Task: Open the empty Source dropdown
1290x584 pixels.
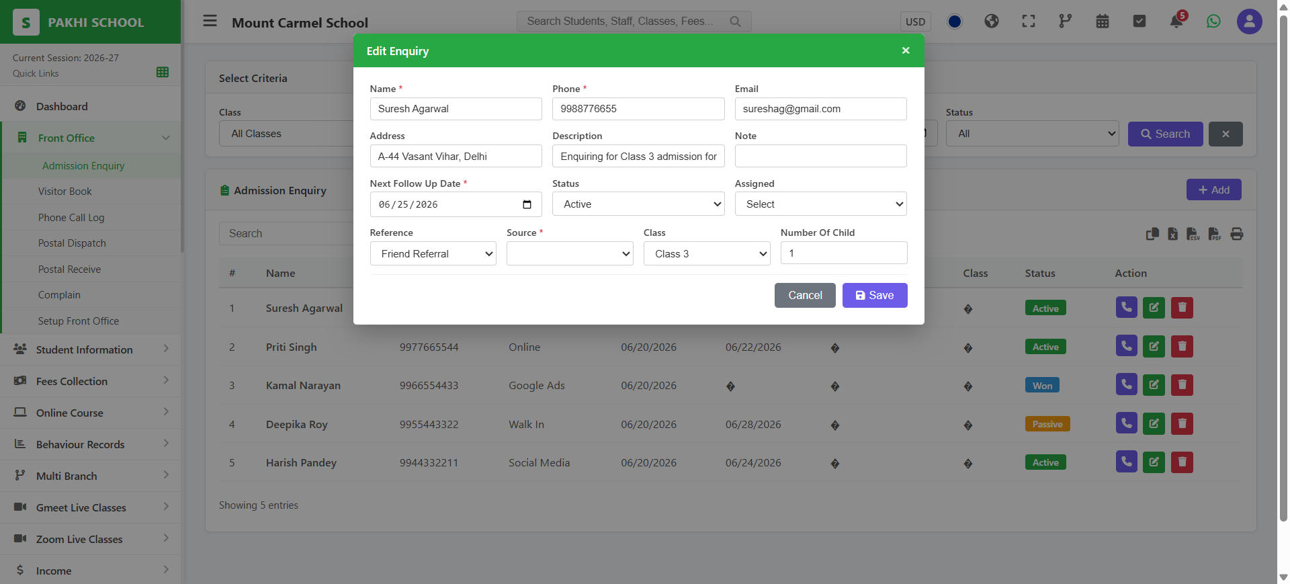Action: coord(570,254)
